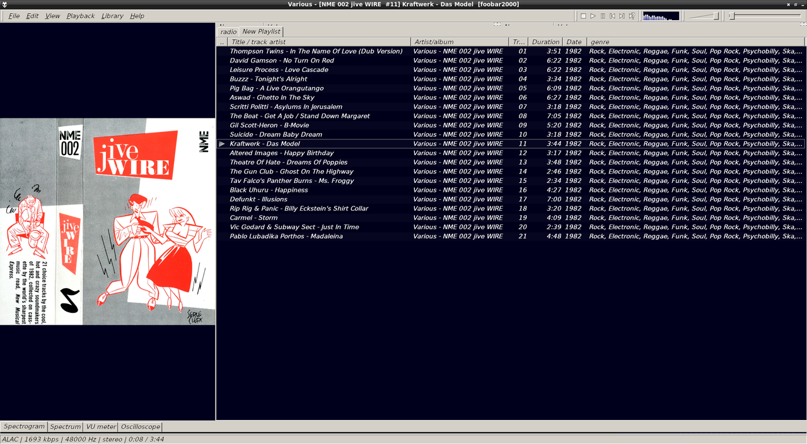This screenshot has width=807, height=444.
Task: Click the status bar ALAC info text
Action: (83, 439)
